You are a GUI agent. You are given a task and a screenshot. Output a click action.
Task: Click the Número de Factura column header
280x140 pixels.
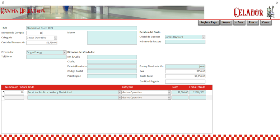[16, 87]
